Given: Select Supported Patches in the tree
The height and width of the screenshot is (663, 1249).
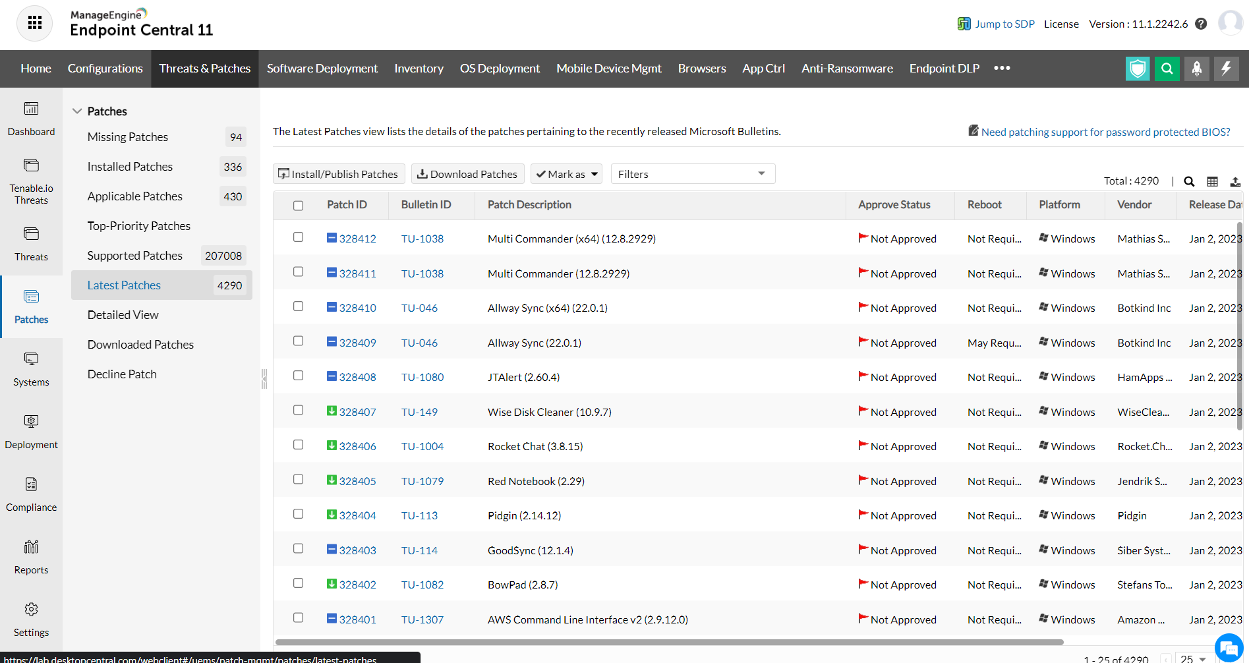Looking at the screenshot, I should click(x=134, y=256).
